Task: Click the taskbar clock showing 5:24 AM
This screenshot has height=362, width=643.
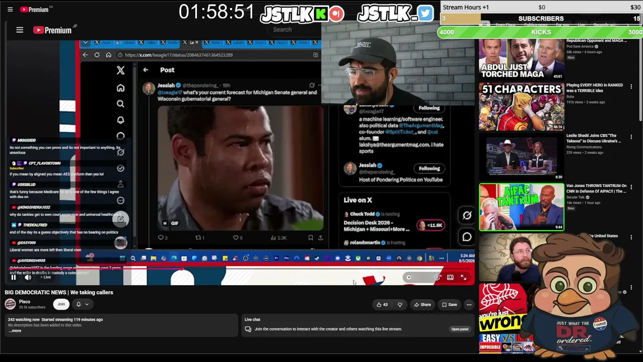Action: [467, 258]
